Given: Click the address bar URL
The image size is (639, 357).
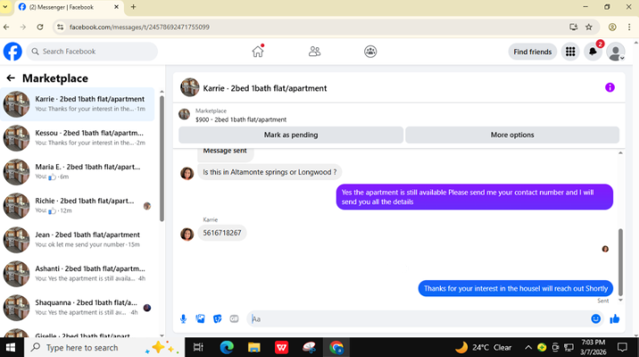Looking at the screenshot, I should click(139, 27).
